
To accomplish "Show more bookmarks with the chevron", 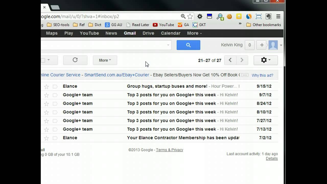I will click(240, 24).
